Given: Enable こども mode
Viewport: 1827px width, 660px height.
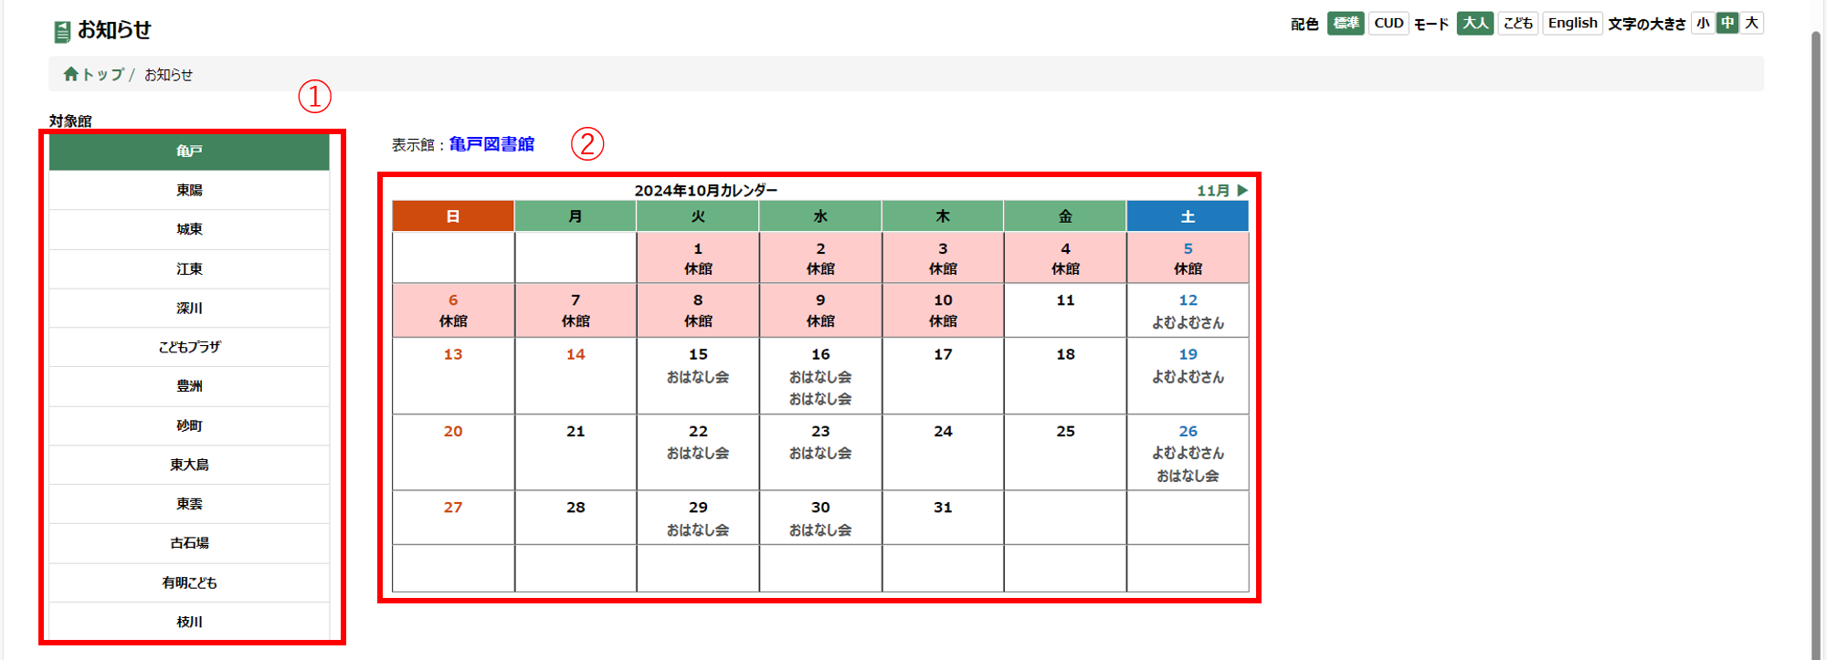Looking at the screenshot, I should coord(1517,24).
